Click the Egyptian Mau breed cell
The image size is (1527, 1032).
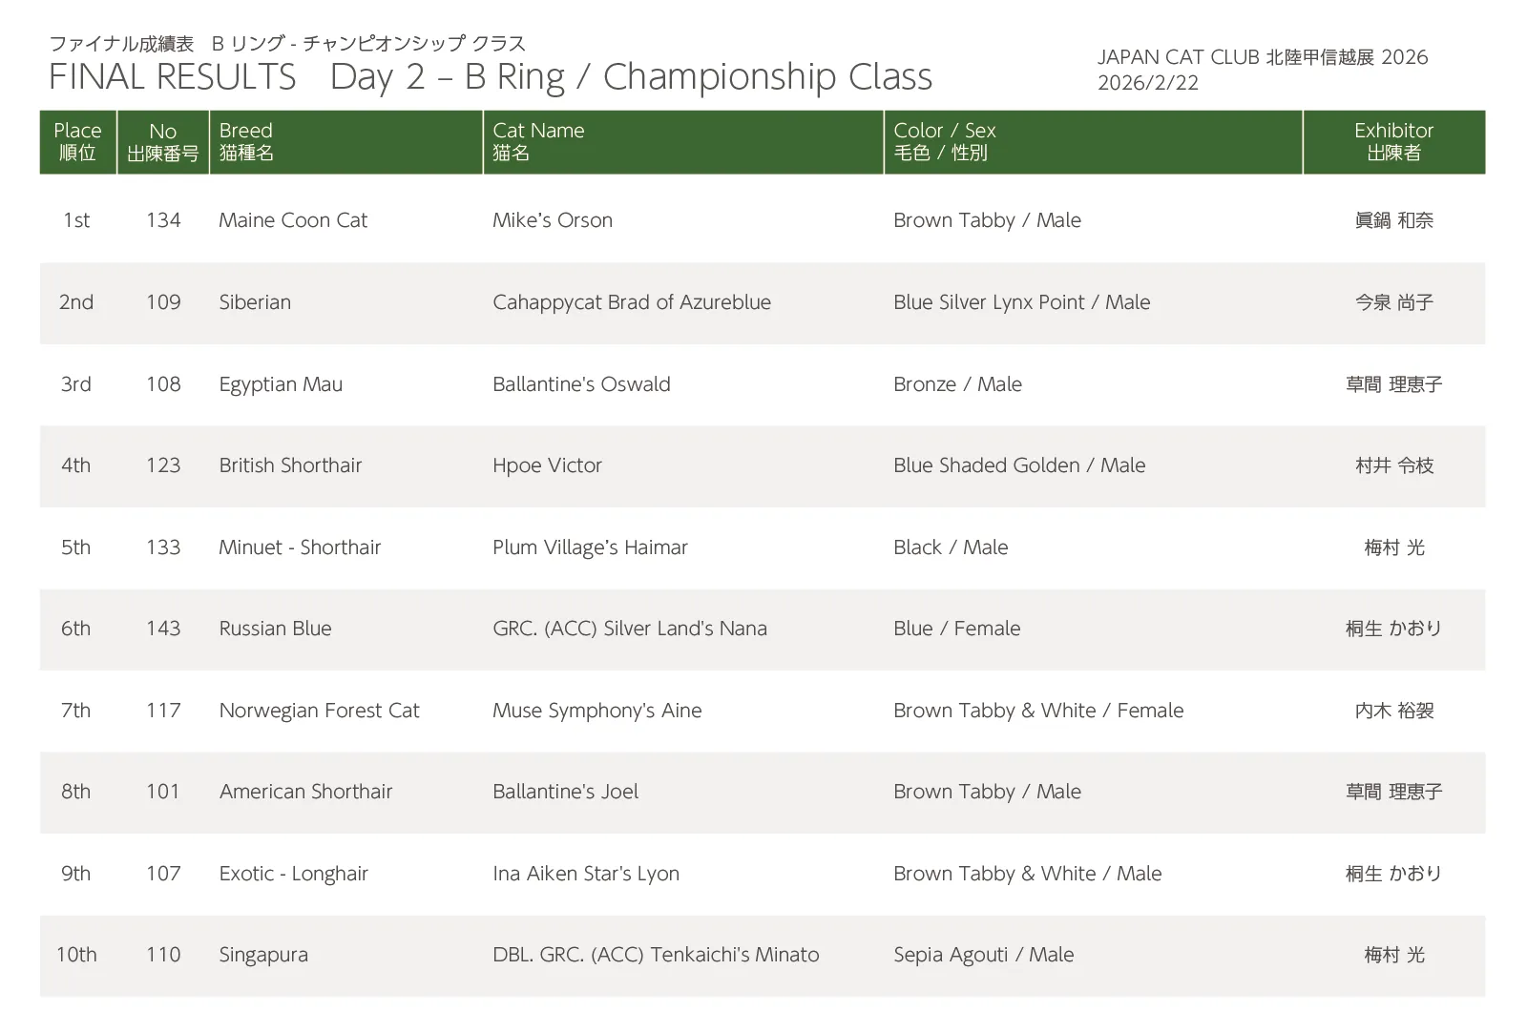(x=281, y=384)
